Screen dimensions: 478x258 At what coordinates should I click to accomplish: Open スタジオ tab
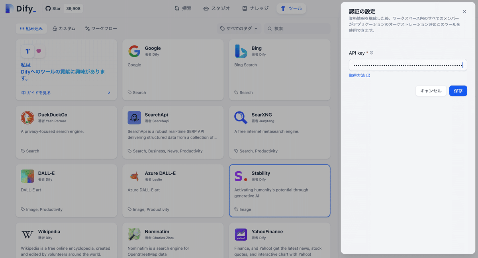(216, 8)
